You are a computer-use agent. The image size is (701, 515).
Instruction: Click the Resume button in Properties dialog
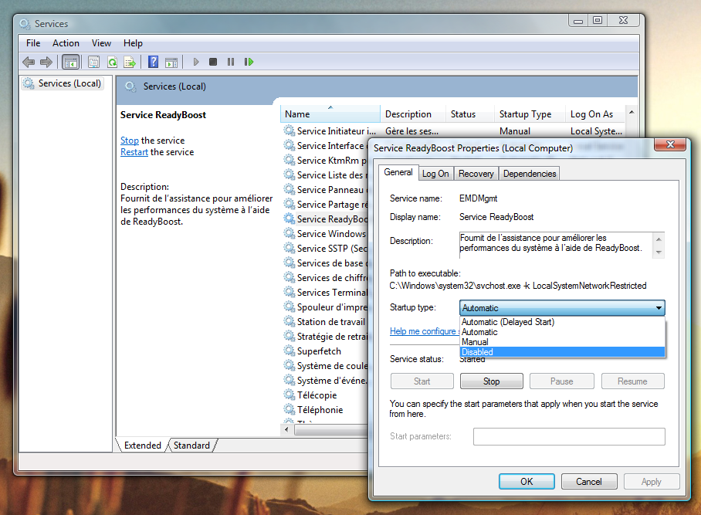click(632, 381)
